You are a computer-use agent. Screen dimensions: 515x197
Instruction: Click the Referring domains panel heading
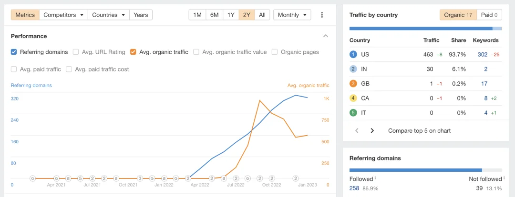point(375,158)
